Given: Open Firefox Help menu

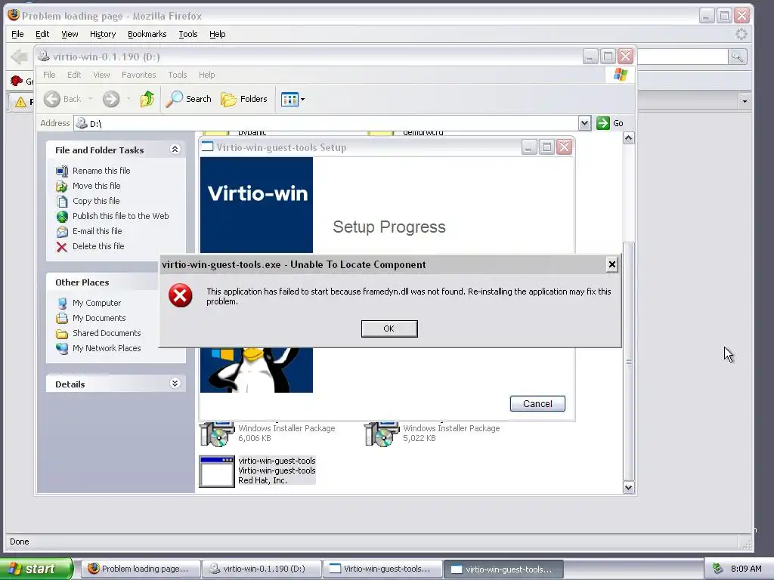Looking at the screenshot, I should click(x=217, y=34).
